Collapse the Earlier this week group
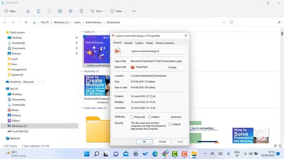 [x=82, y=108]
